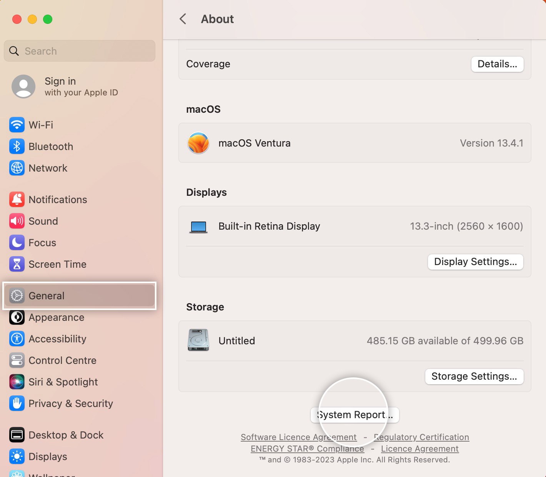The image size is (546, 477).
Task: Click the Appearance icon
Action: click(17, 317)
